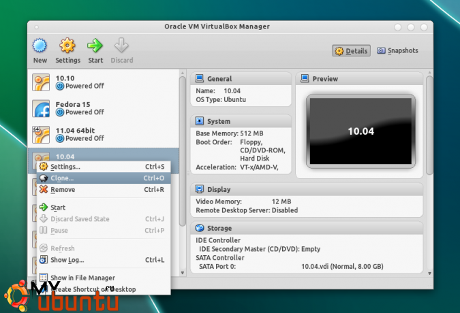The height and width of the screenshot is (313, 460).
Task: Select the Fedora 15 virtual machine icon
Action: 41,109
